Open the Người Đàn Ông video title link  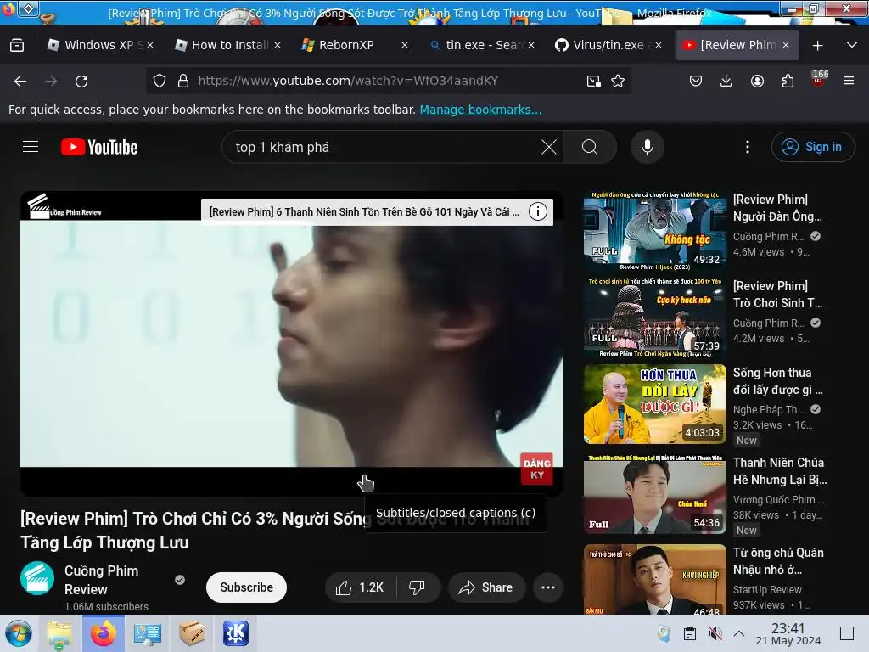coord(777,208)
